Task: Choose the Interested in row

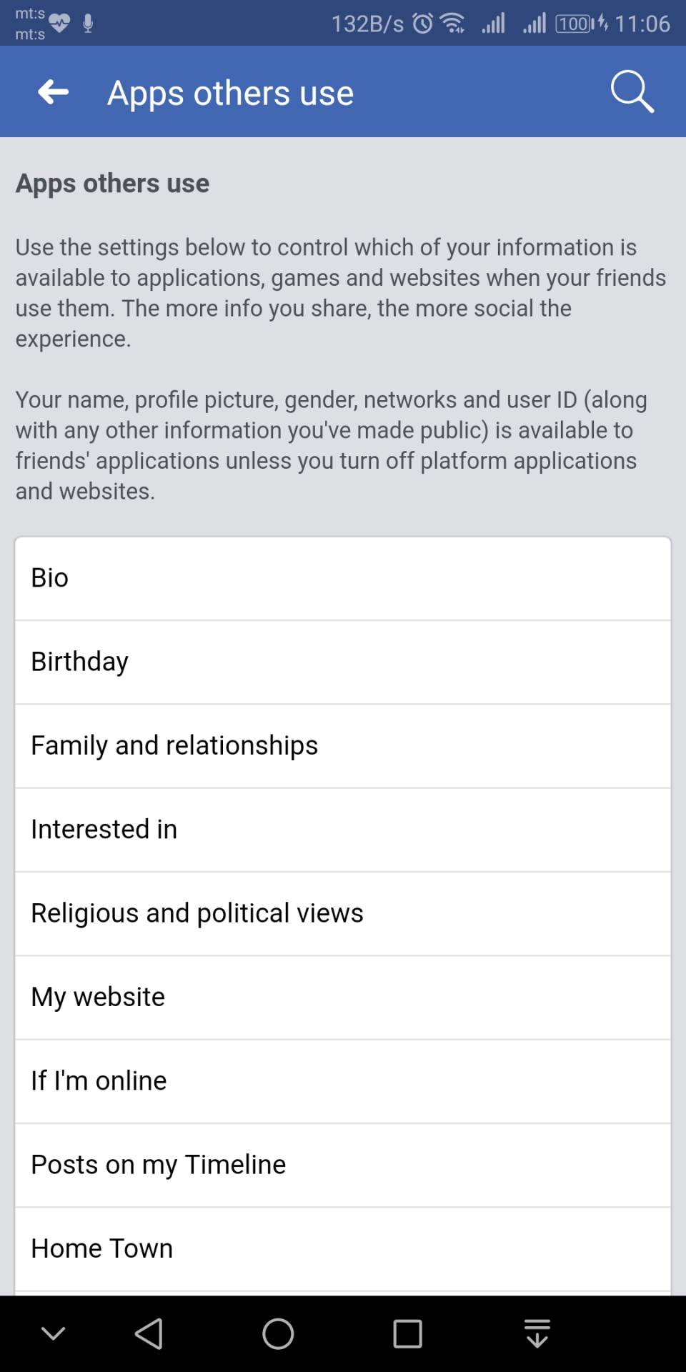Action: click(x=343, y=830)
